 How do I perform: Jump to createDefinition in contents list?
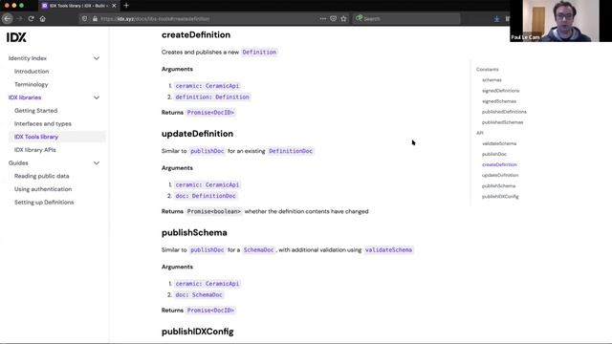[x=499, y=164]
